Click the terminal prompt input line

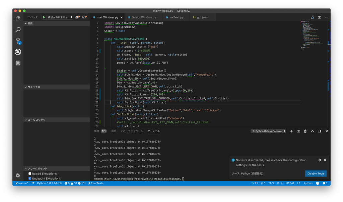tap(139, 179)
